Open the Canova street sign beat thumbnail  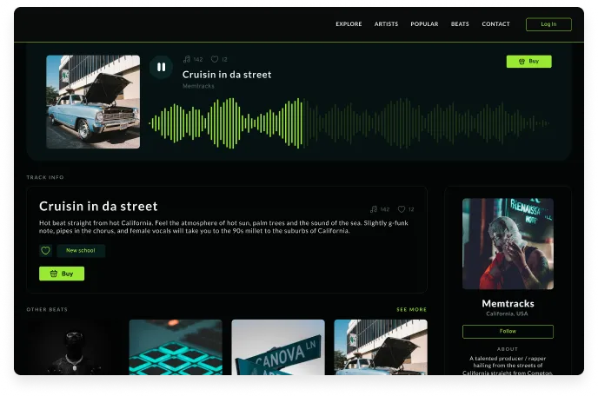pos(278,347)
